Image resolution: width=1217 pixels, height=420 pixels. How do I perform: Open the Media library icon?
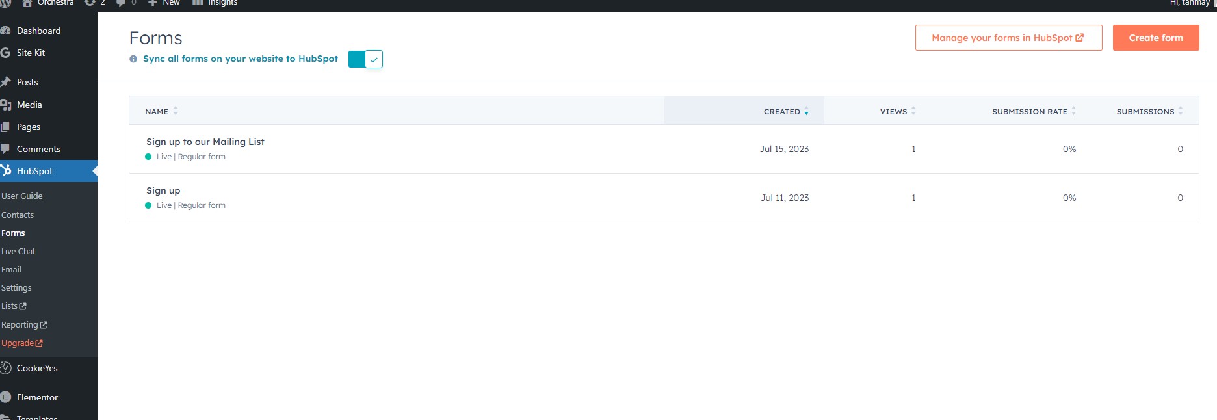6,105
